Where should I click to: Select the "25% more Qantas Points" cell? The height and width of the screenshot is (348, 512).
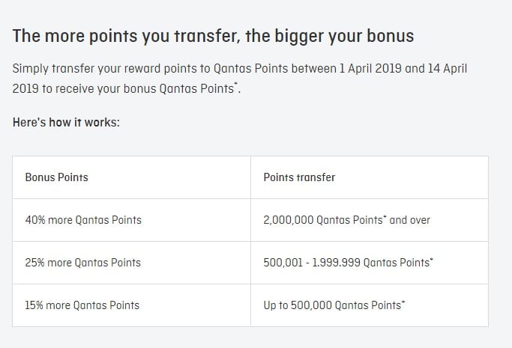tap(83, 263)
